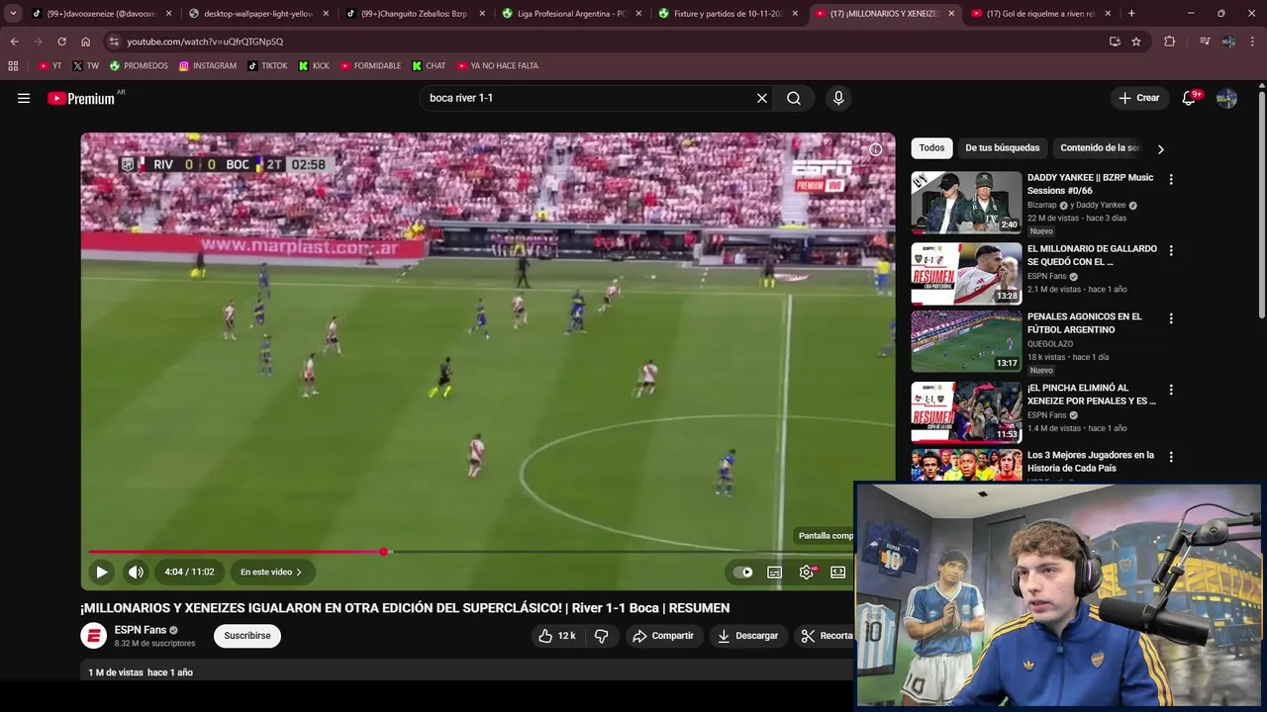Start voice search with the microphone icon
The height and width of the screenshot is (712, 1267).
pyautogui.click(x=838, y=98)
